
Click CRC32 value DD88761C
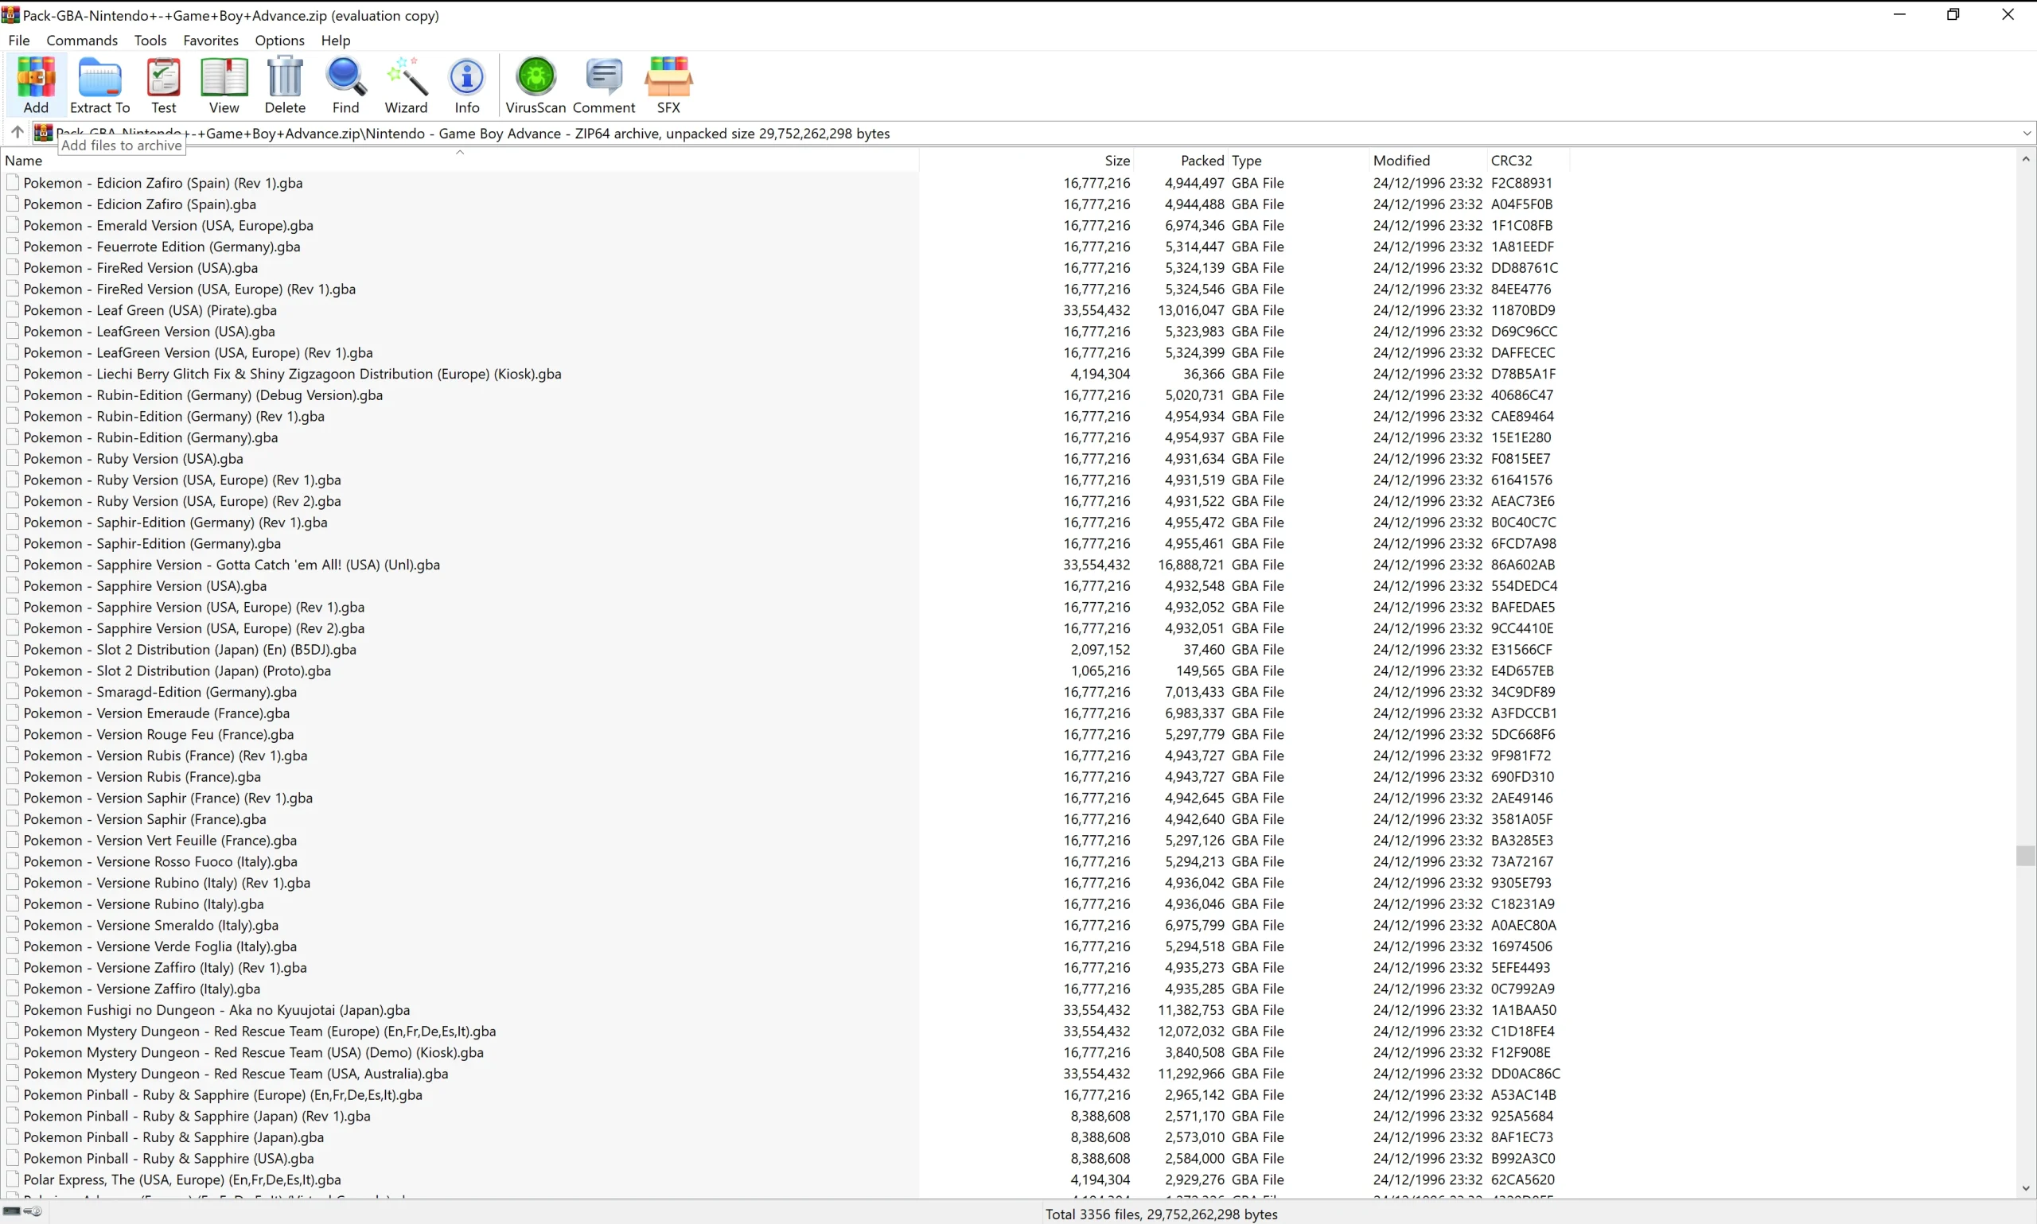pyautogui.click(x=1525, y=267)
